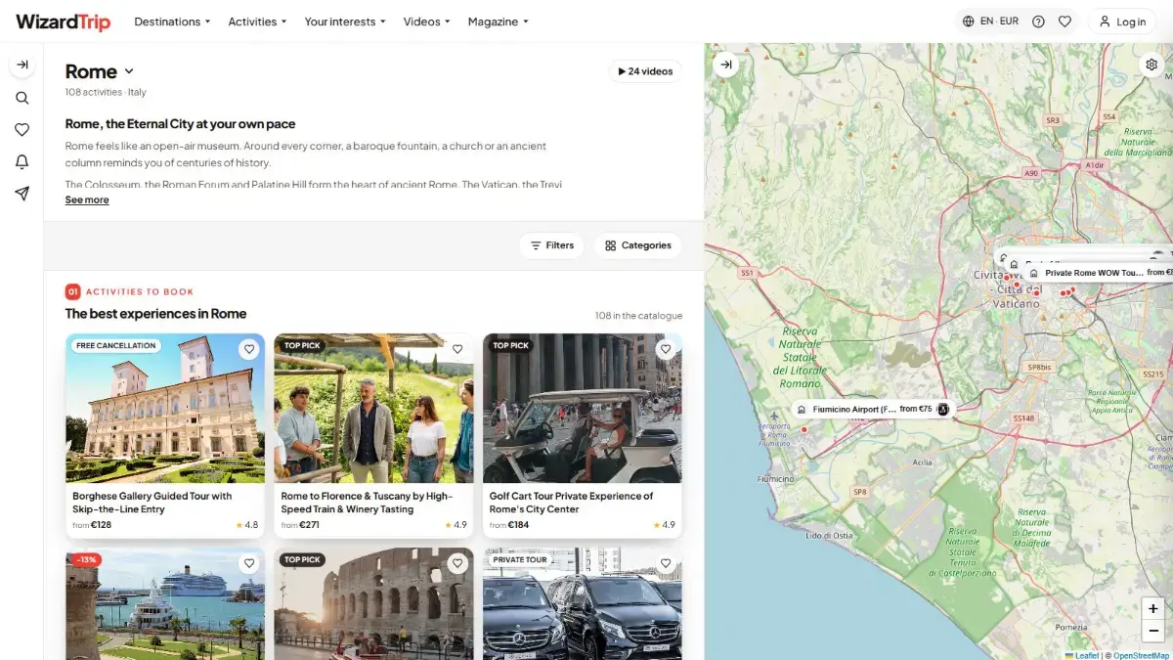Open the black Mercedes vans thumbnail
This screenshot has width=1173, height=660.
click(583, 603)
